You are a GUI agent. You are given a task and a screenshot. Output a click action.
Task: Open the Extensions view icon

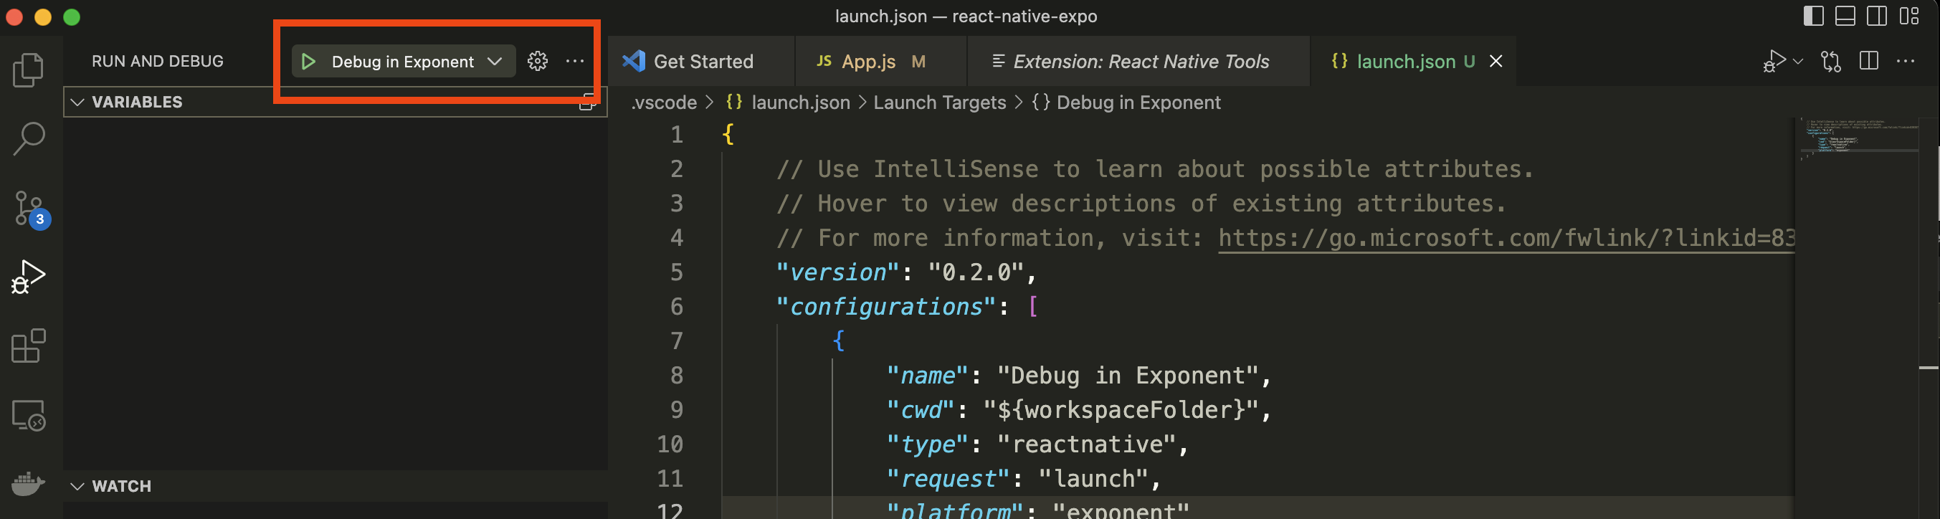click(29, 346)
